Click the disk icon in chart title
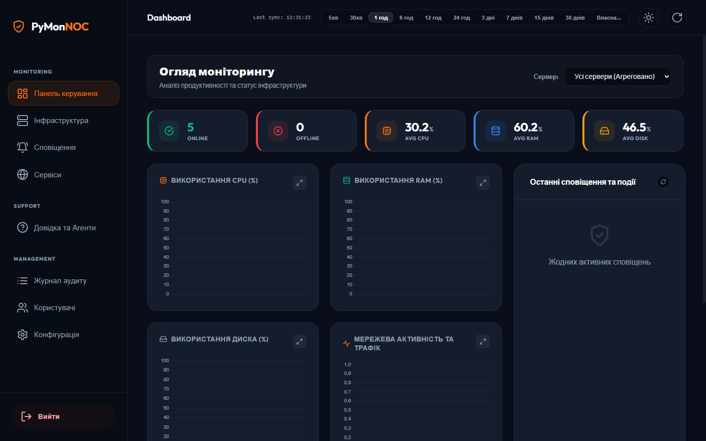 [x=163, y=339]
